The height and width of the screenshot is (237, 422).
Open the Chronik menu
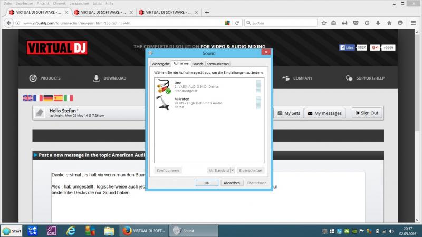(59, 3)
